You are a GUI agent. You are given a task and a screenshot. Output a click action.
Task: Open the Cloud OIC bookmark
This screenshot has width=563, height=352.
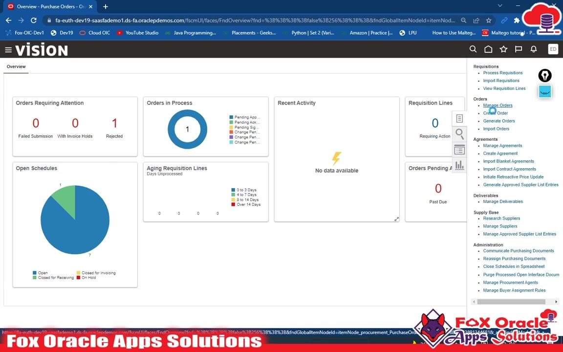point(95,33)
